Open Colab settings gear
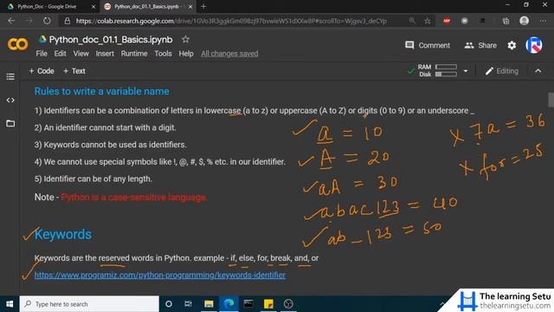The height and width of the screenshot is (312, 554). coord(512,45)
